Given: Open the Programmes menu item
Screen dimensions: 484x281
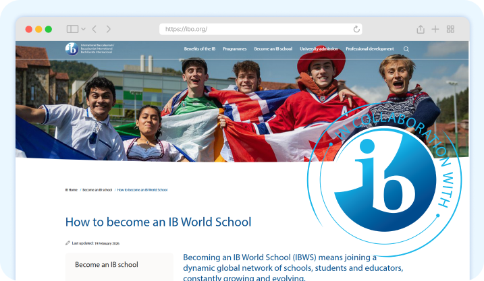Looking at the screenshot, I should tap(235, 49).
